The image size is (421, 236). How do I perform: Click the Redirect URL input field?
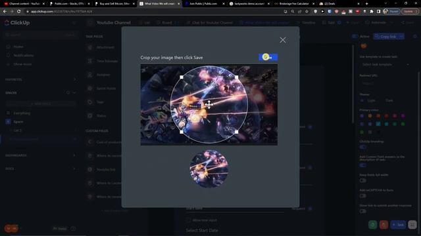[384, 83]
